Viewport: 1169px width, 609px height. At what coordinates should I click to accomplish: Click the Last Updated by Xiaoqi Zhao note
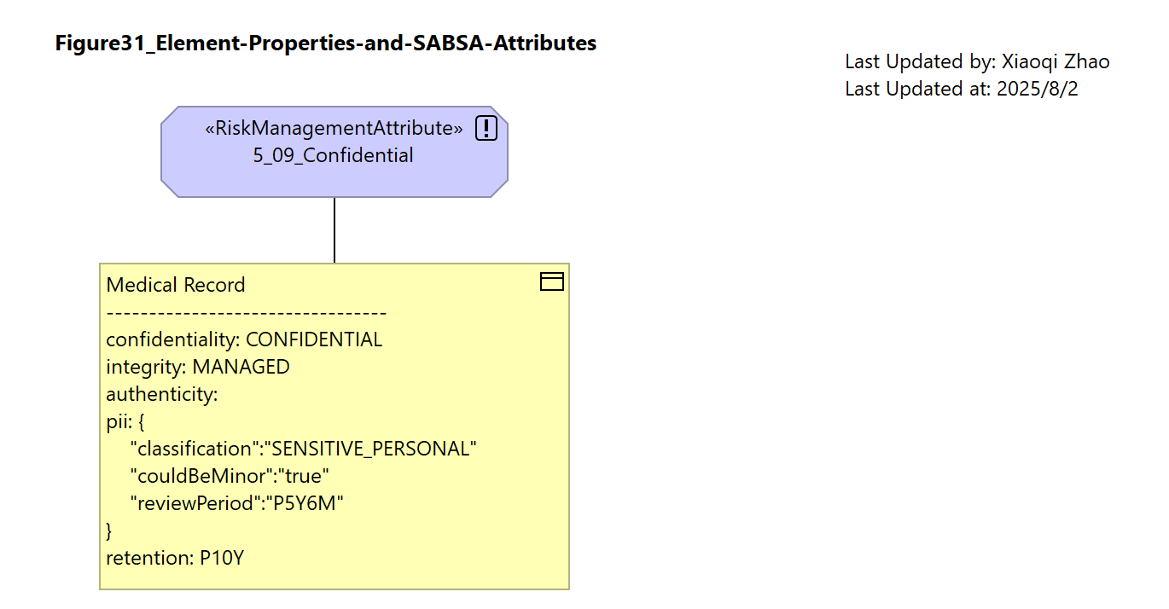click(x=977, y=61)
